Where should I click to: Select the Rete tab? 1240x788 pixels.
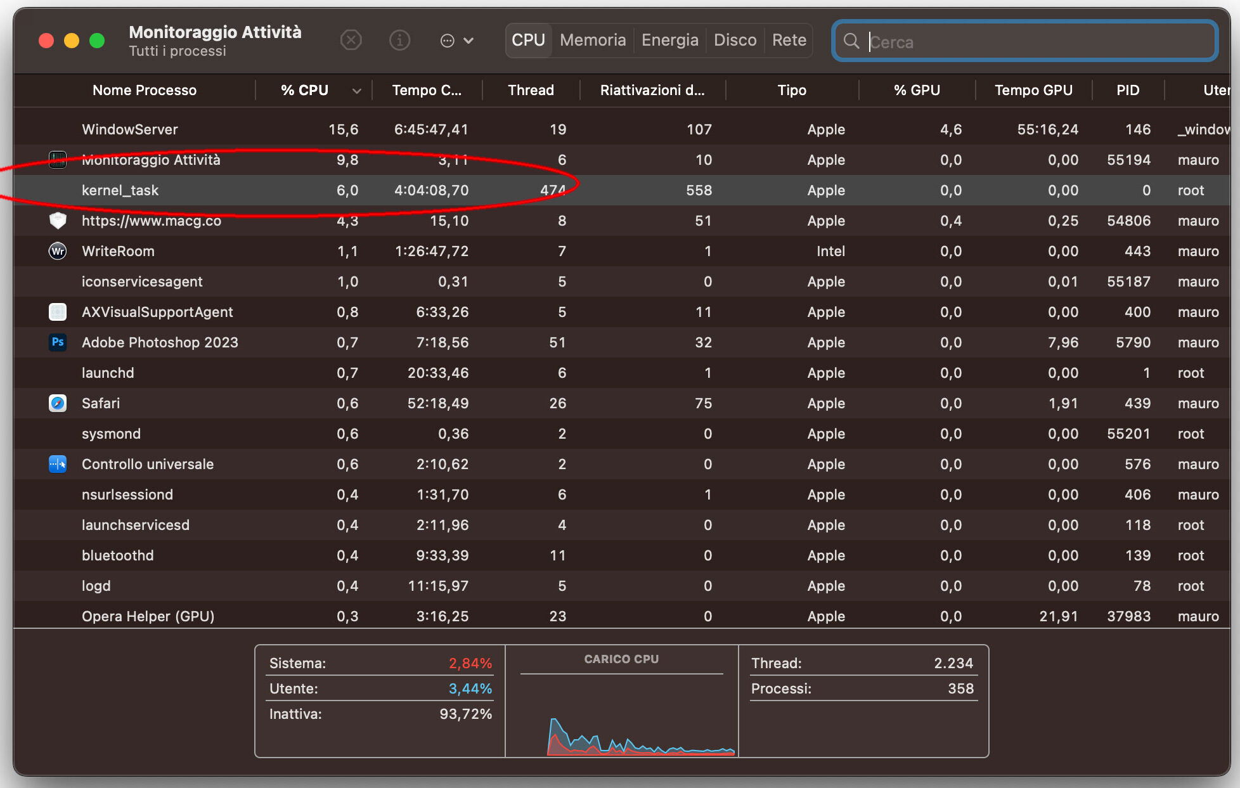789,41
